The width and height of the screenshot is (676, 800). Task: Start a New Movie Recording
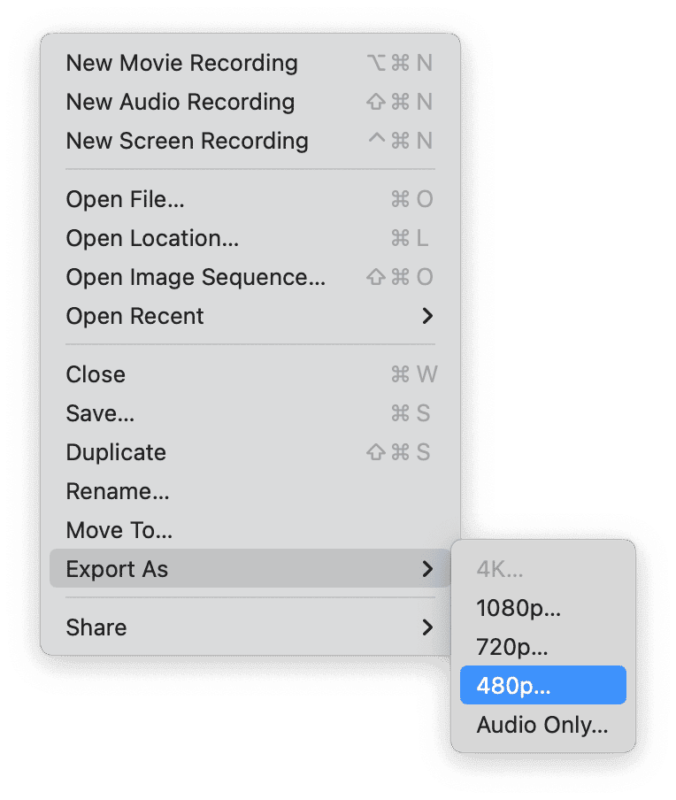[181, 63]
